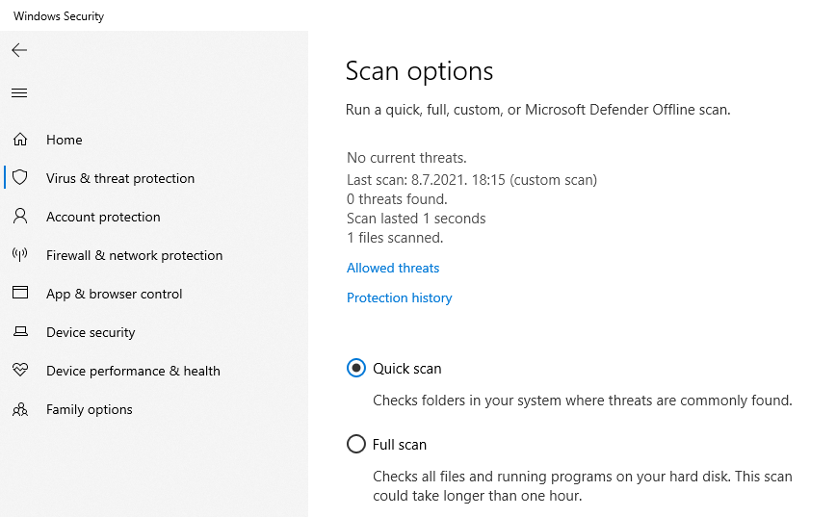Click the App & browser control window icon
836x517 pixels.
coord(20,294)
